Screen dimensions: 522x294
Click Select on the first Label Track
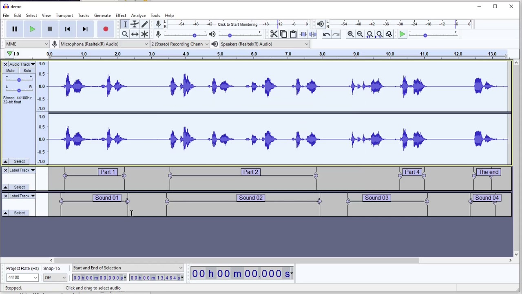coord(19,187)
